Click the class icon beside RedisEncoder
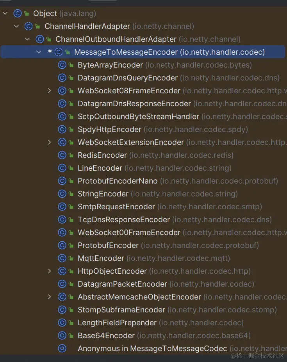Viewport: 287px width, 362px height. (62, 155)
